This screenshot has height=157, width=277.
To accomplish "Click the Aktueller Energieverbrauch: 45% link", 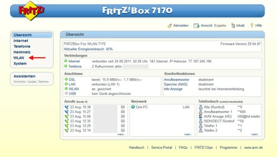I will coord(88,49).
